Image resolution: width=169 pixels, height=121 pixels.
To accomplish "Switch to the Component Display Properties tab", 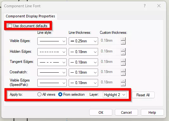I will (x=30, y=16).
